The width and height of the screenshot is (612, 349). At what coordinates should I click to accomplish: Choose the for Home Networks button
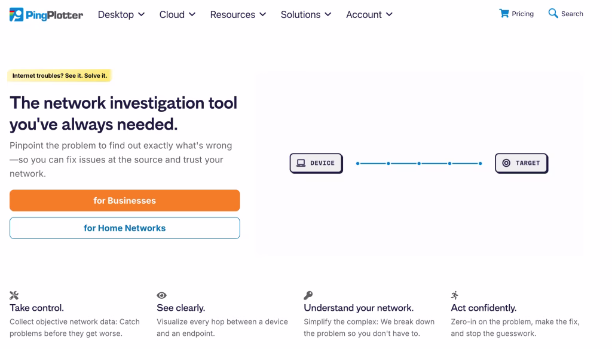(x=124, y=228)
